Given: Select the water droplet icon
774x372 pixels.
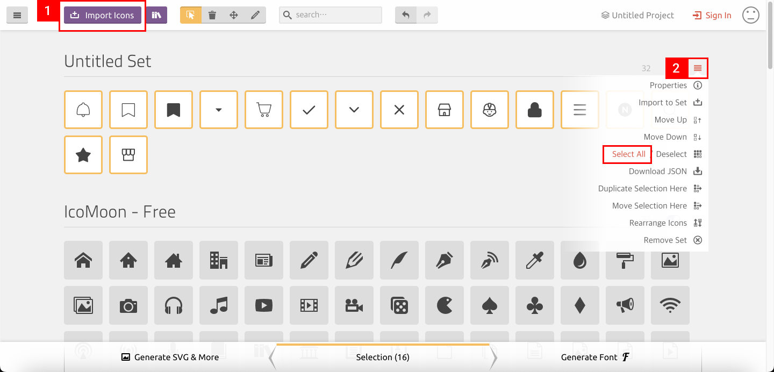Looking at the screenshot, I should 580,260.
